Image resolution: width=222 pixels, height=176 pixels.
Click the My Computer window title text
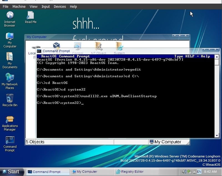[37, 37]
